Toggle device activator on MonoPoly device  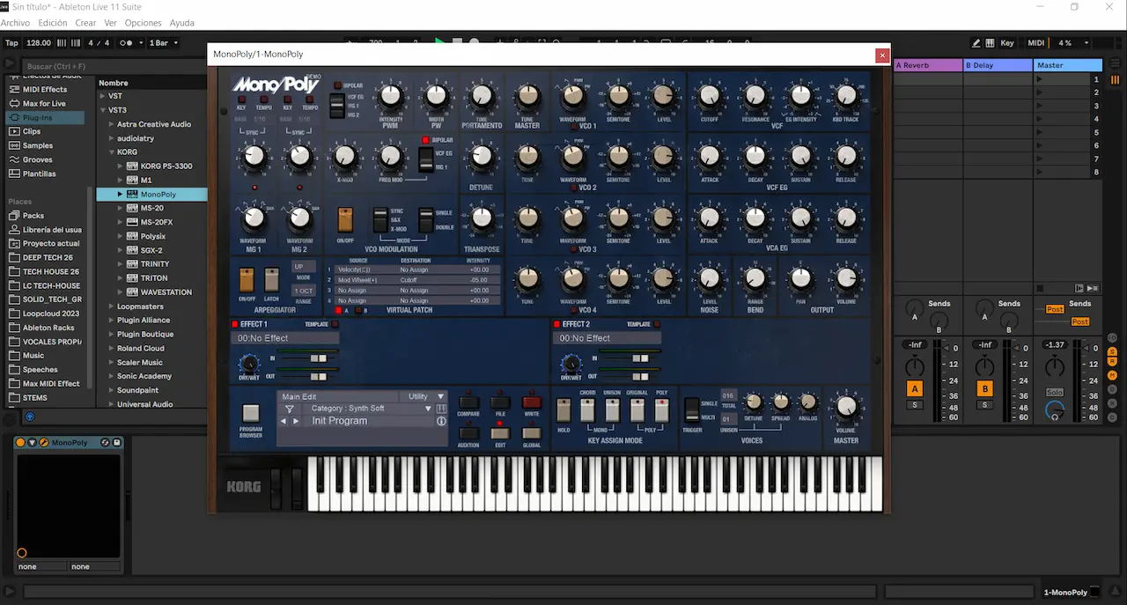click(x=21, y=442)
